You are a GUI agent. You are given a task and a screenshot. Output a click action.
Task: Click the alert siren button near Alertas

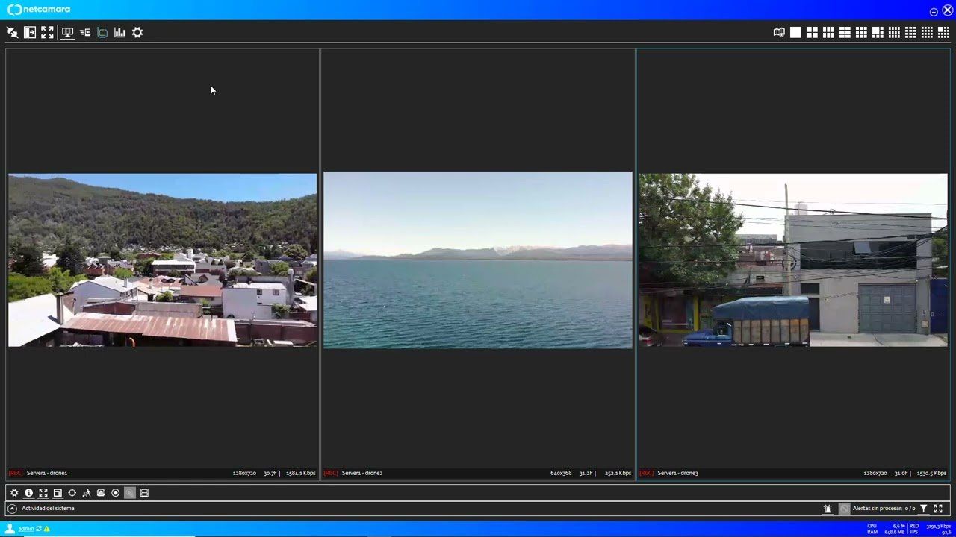pos(828,509)
